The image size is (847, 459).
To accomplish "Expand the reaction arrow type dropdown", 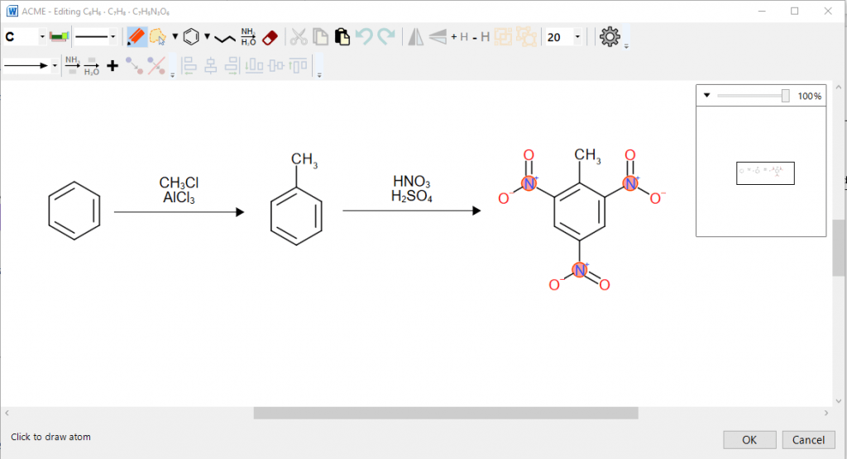I will click(x=55, y=65).
